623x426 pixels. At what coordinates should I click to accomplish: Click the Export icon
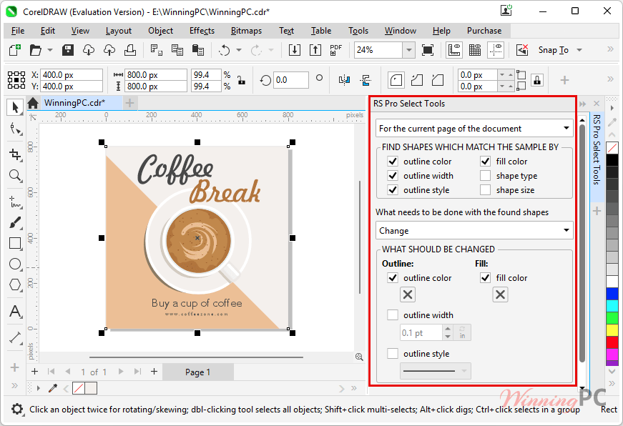[315, 50]
